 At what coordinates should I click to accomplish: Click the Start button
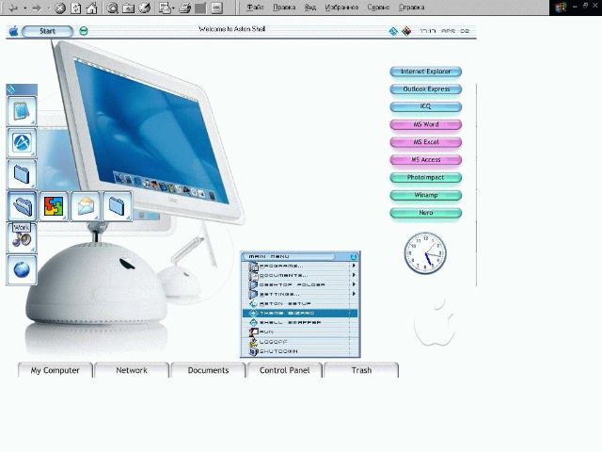pyautogui.click(x=47, y=31)
